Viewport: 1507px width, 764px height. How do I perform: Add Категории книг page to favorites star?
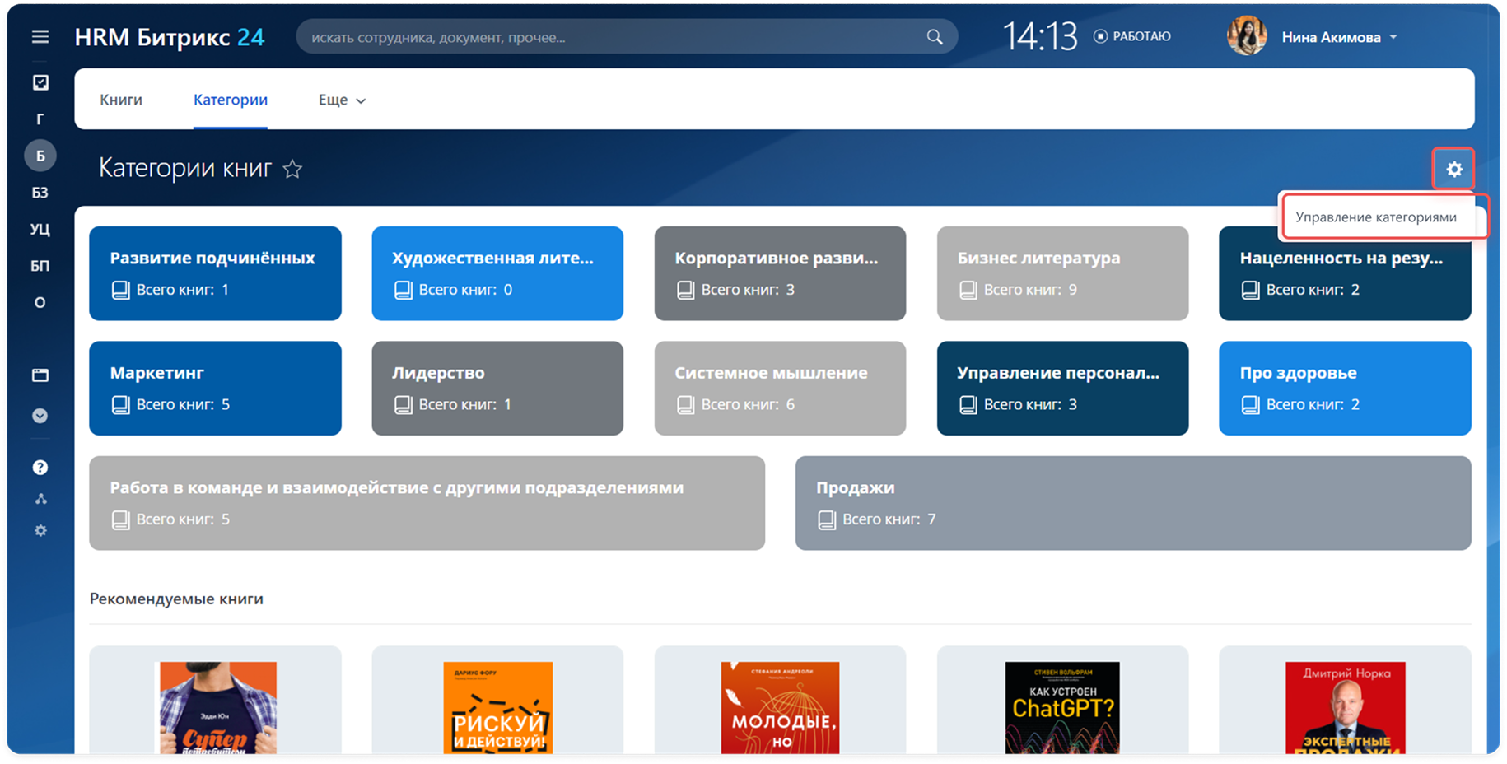click(x=292, y=169)
